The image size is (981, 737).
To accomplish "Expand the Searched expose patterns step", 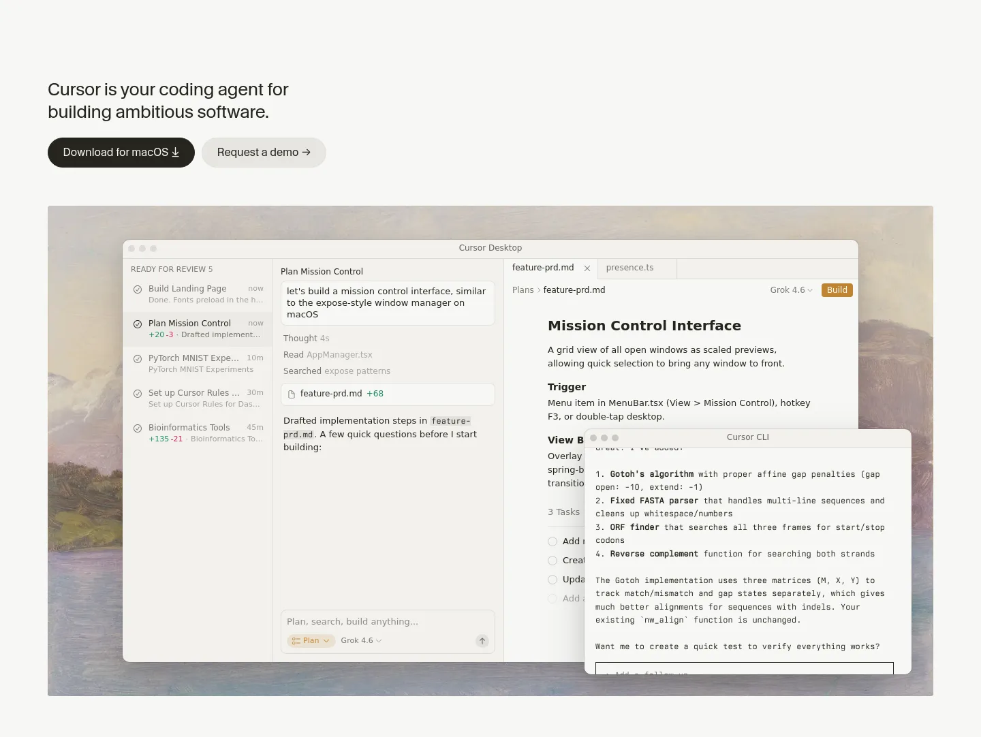I will pos(337,371).
